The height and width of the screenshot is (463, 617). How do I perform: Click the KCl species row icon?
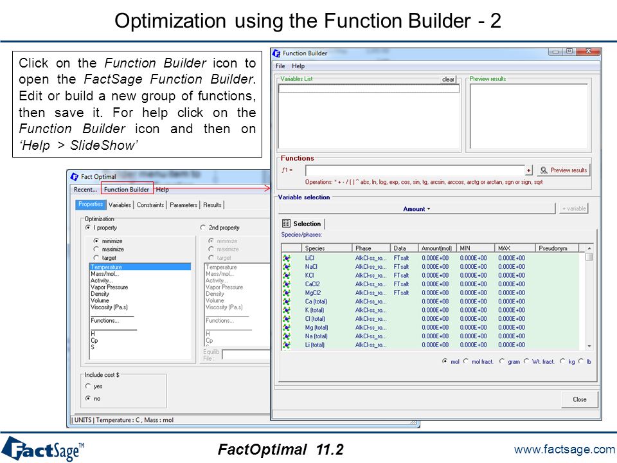[287, 276]
